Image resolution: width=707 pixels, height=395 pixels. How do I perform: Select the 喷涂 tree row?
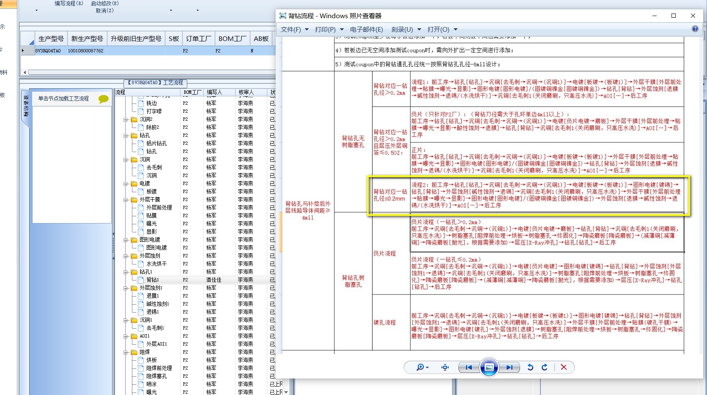coord(151,384)
